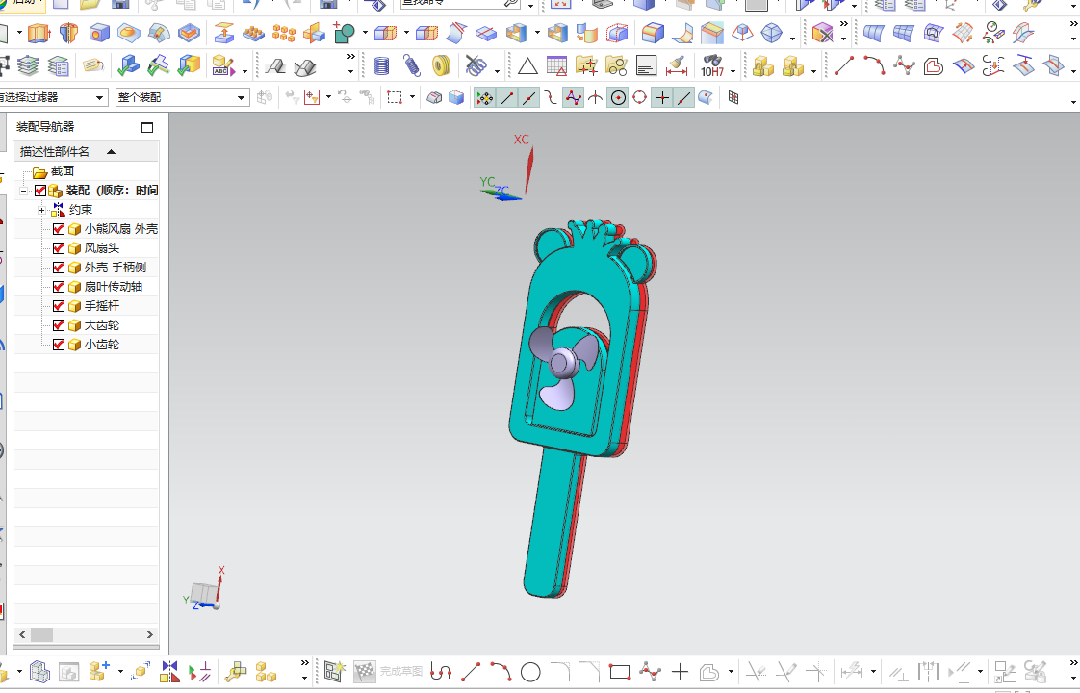1080x693 pixels.
Task: Toggle the snap Arc Center circle-dot option
Action: tap(618, 98)
